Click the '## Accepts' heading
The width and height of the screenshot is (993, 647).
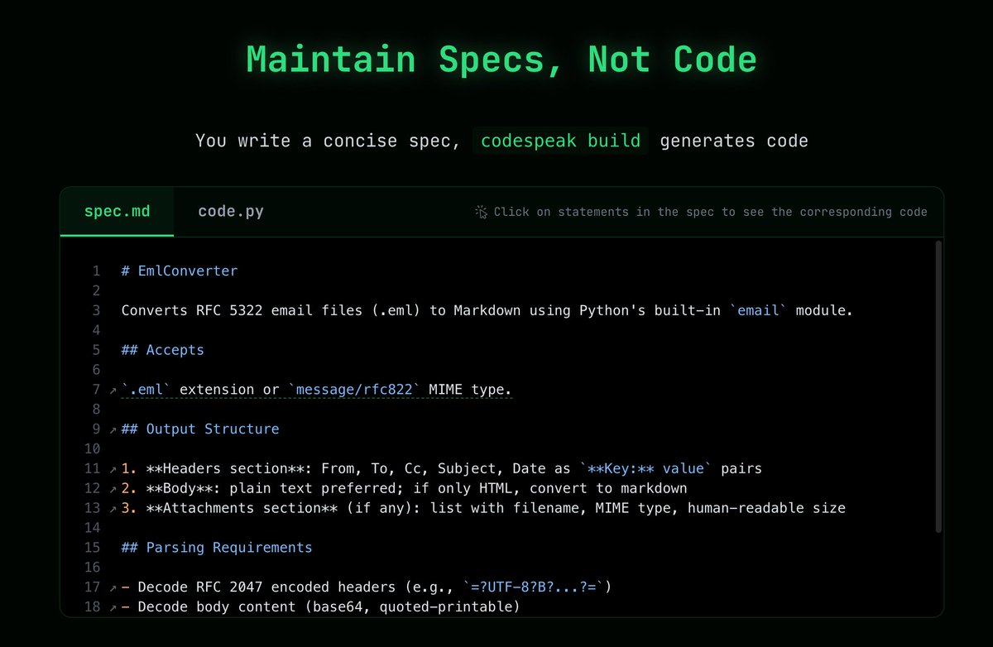[x=163, y=350]
